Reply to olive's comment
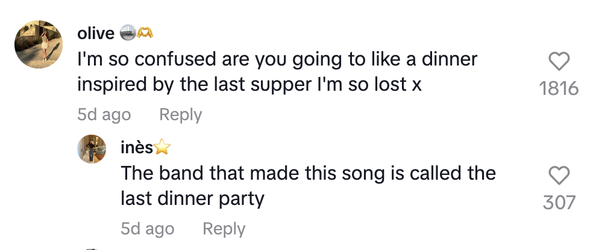Image resolution: width=599 pixels, height=250 pixels. click(x=180, y=115)
